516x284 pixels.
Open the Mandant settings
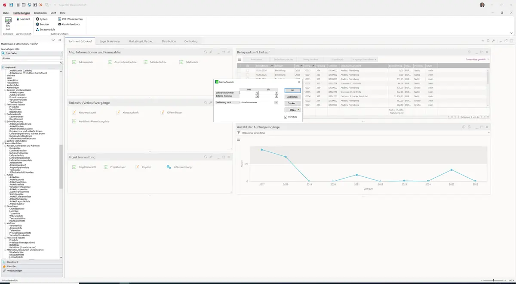click(x=23, y=19)
